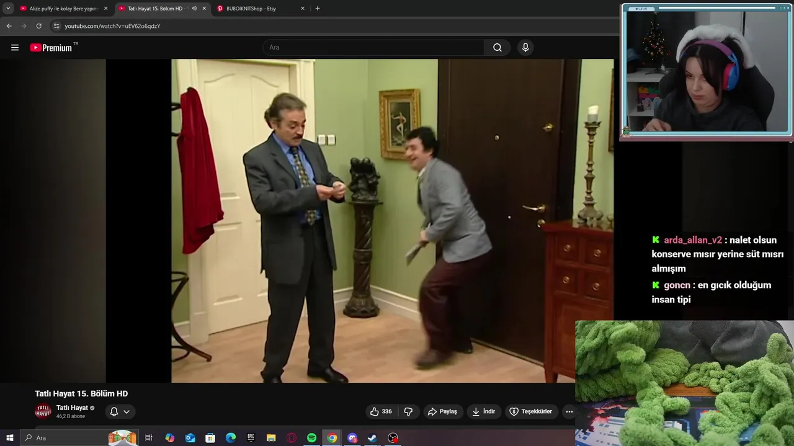Click the Windows taskbar Ara search box
Image resolution: width=794 pixels, height=446 pixels.
79,438
